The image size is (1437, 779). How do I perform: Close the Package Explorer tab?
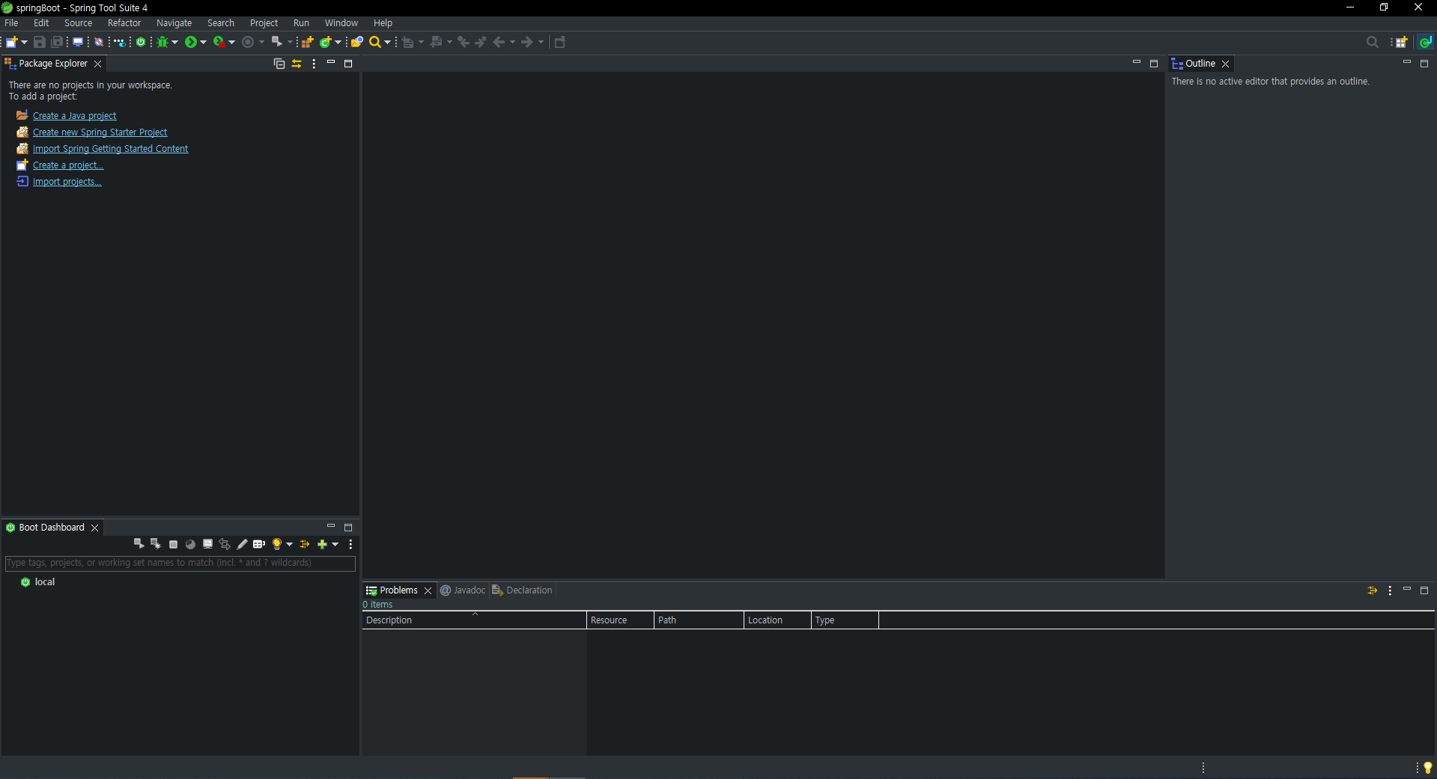(x=97, y=64)
